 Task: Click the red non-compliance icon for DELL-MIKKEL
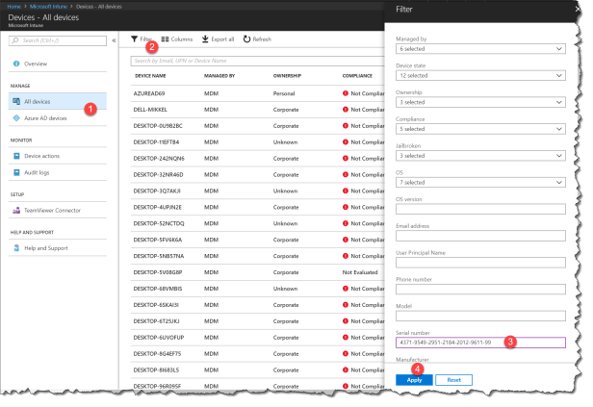click(x=346, y=110)
